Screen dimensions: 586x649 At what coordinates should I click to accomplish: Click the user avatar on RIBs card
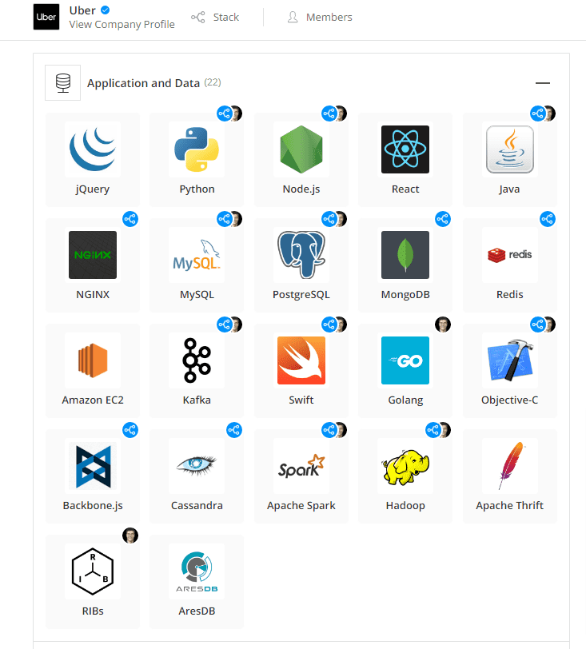(x=130, y=536)
